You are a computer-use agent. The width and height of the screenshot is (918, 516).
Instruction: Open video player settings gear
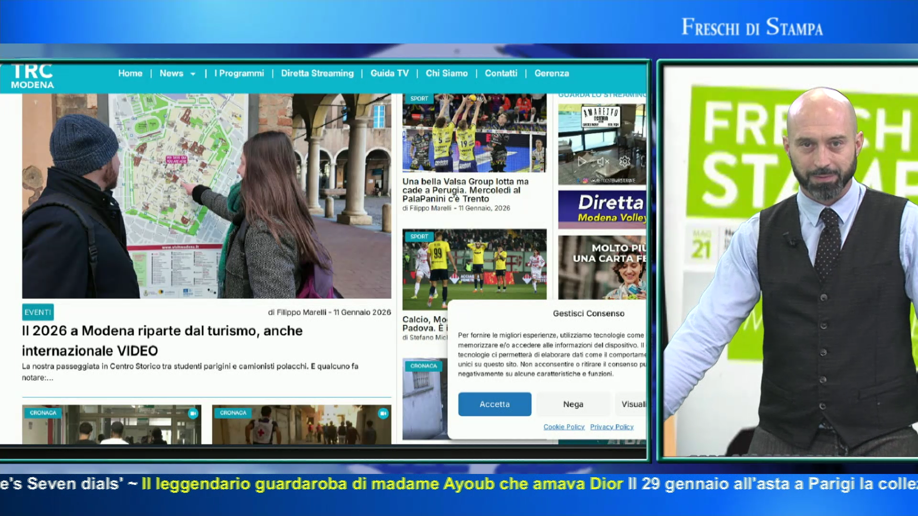pos(624,161)
